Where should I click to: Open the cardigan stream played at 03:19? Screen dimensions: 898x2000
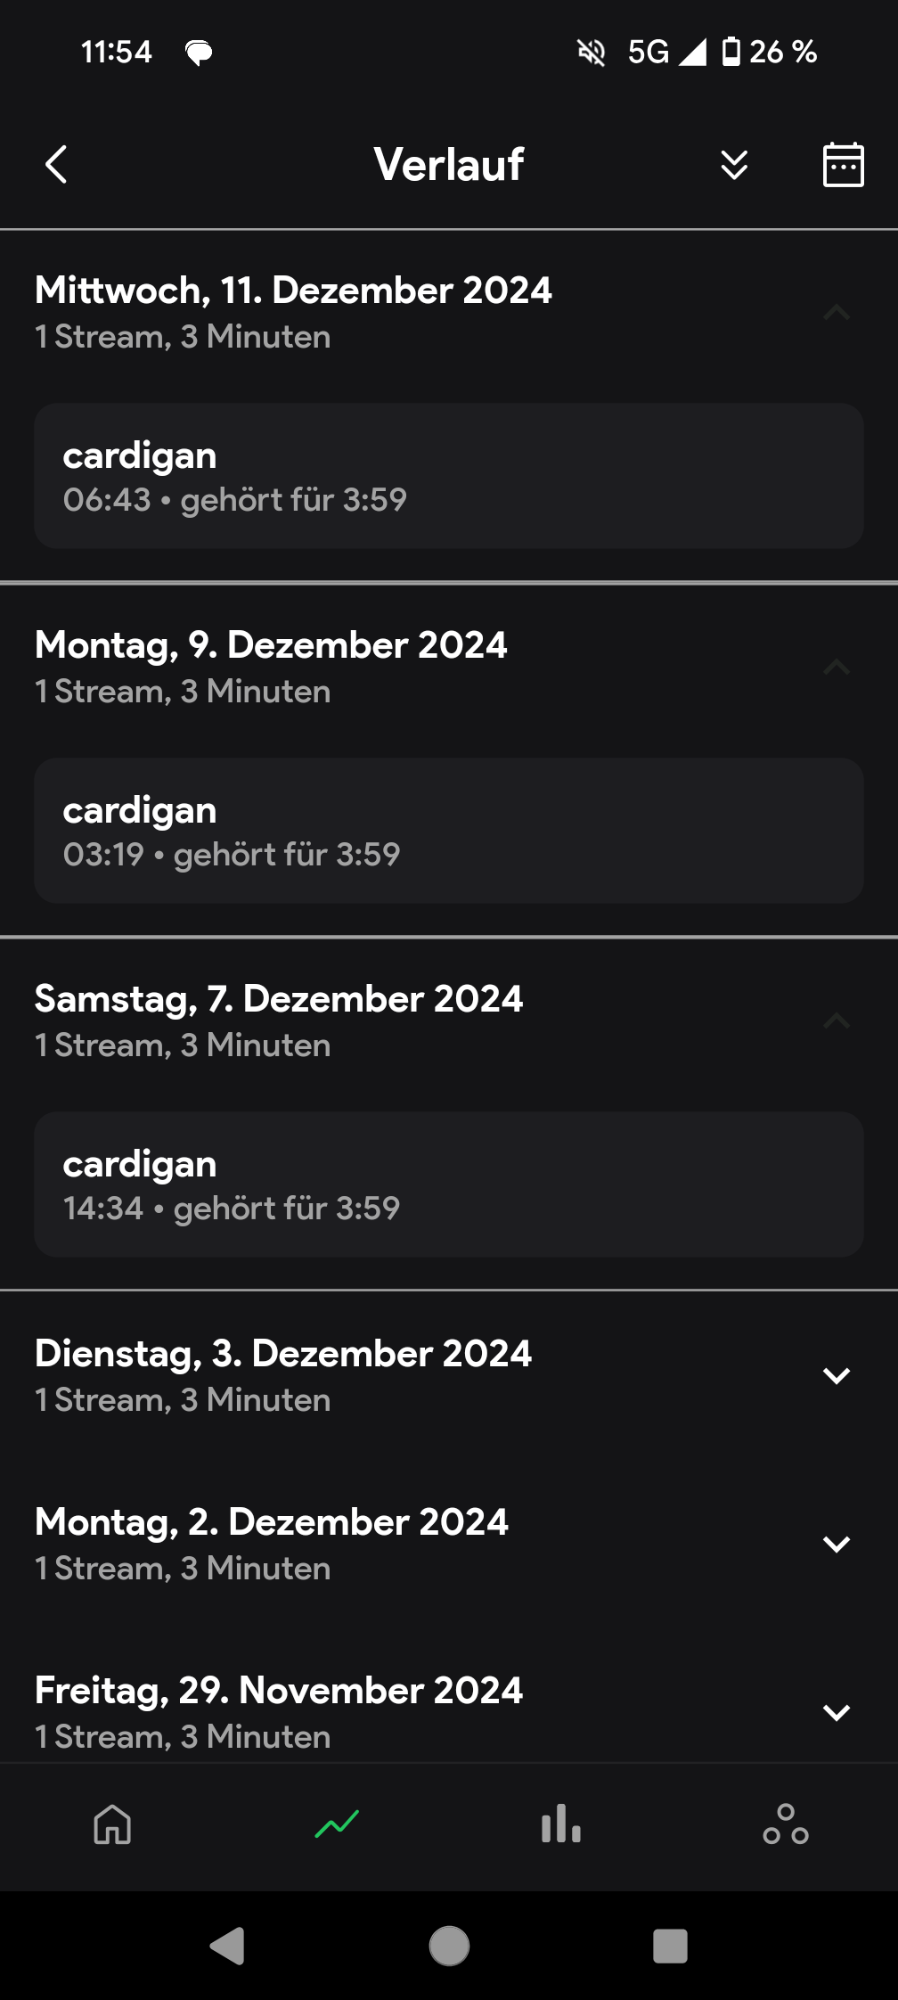[449, 831]
